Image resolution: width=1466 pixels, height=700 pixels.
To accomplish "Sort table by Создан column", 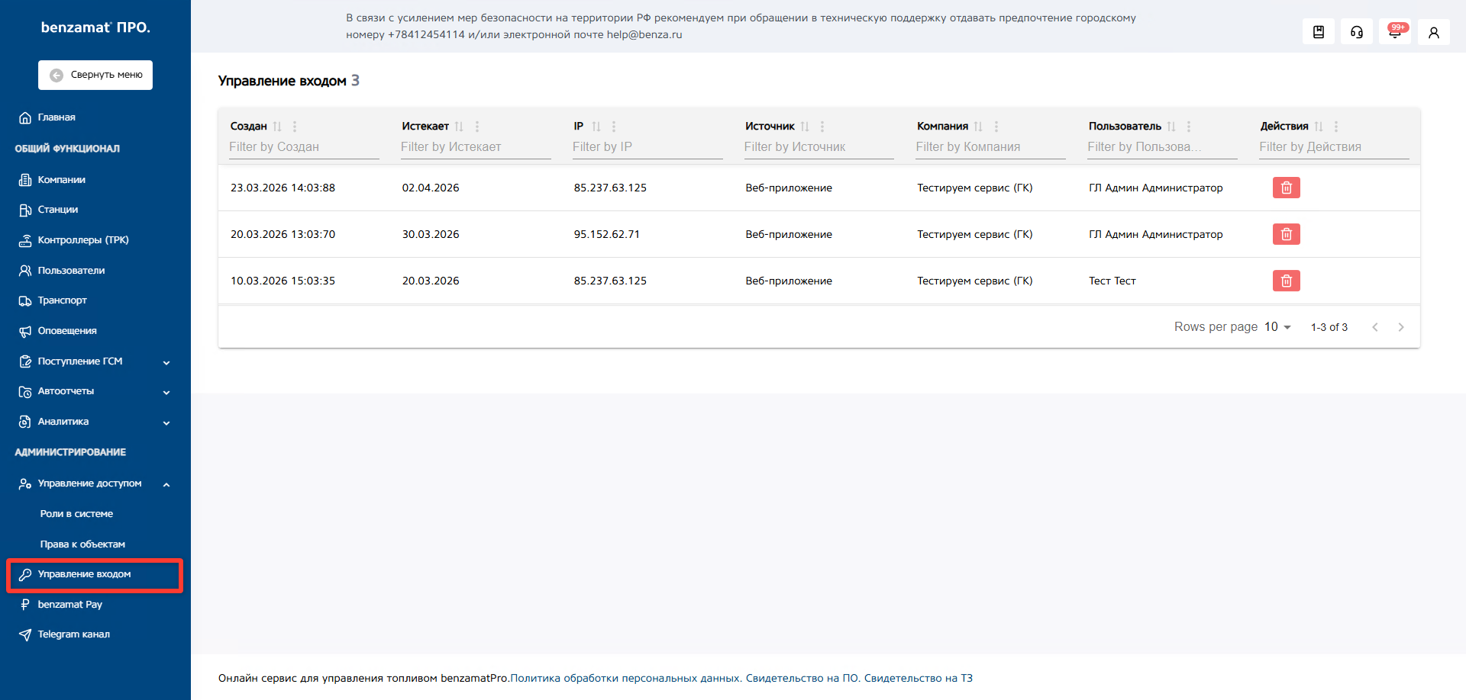I will point(277,127).
